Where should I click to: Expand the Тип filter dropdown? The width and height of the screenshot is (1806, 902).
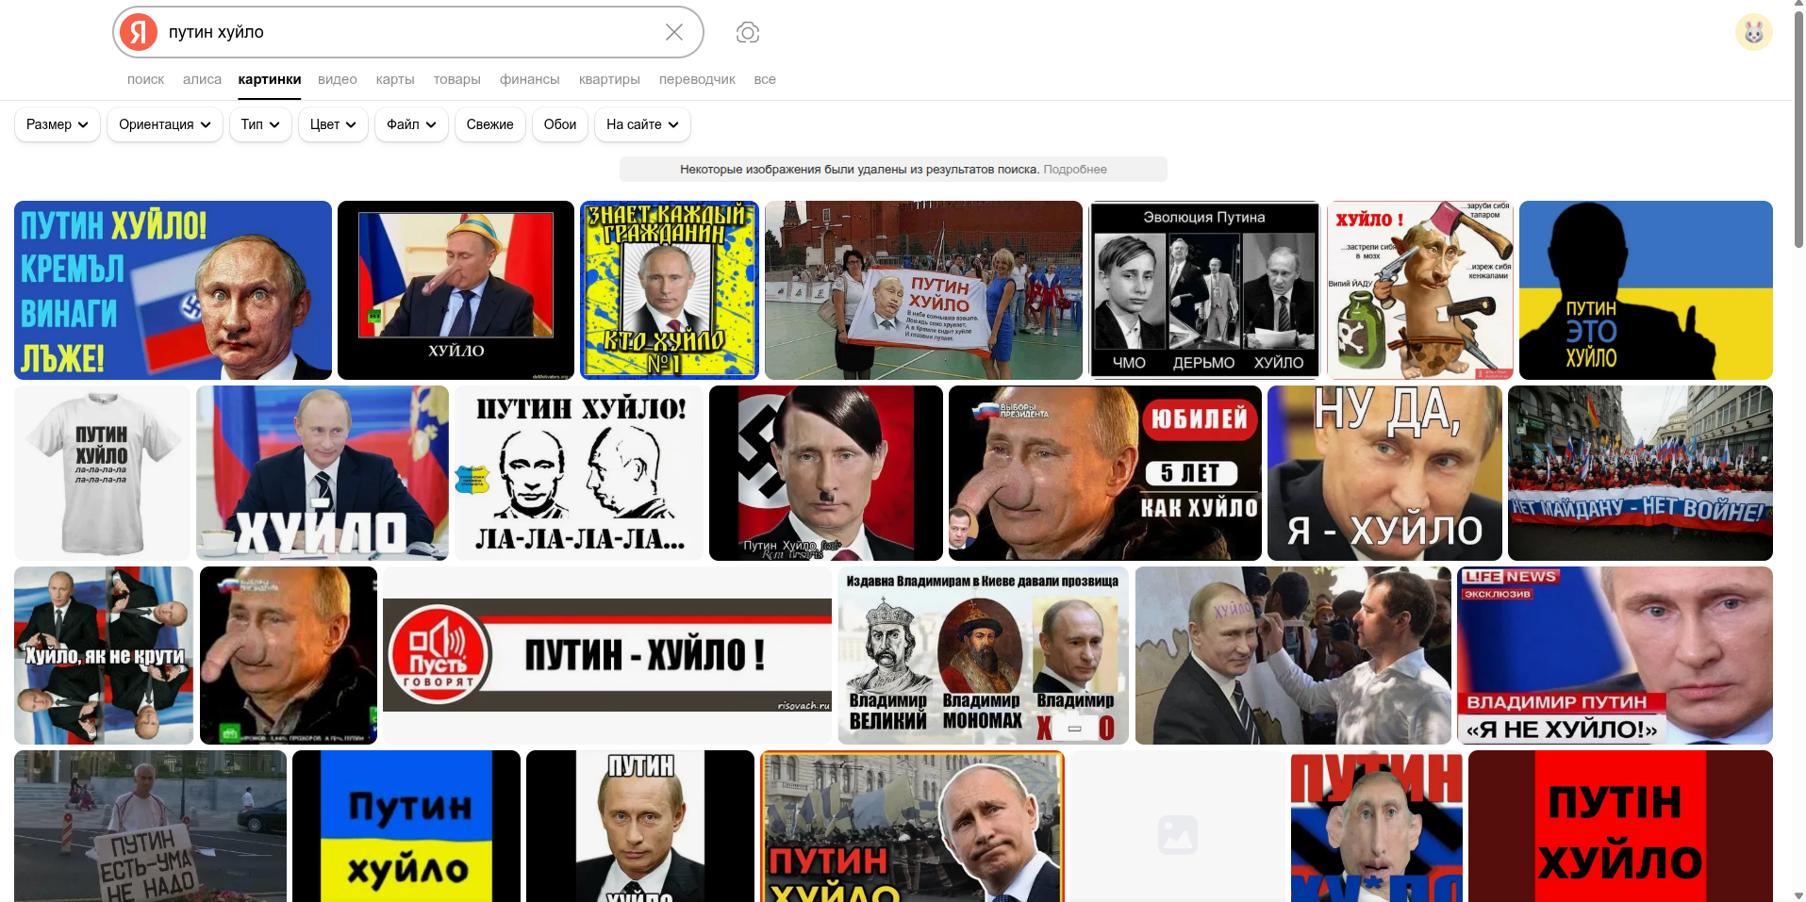(260, 124)
